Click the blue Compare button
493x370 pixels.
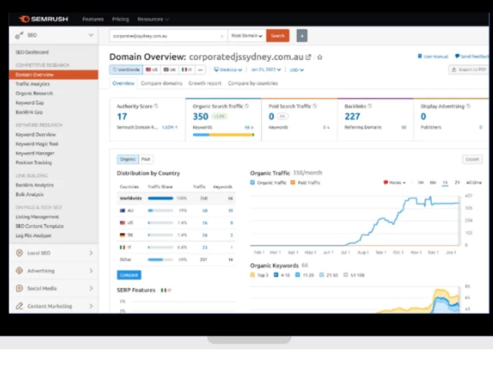click(x=129, y=275)
